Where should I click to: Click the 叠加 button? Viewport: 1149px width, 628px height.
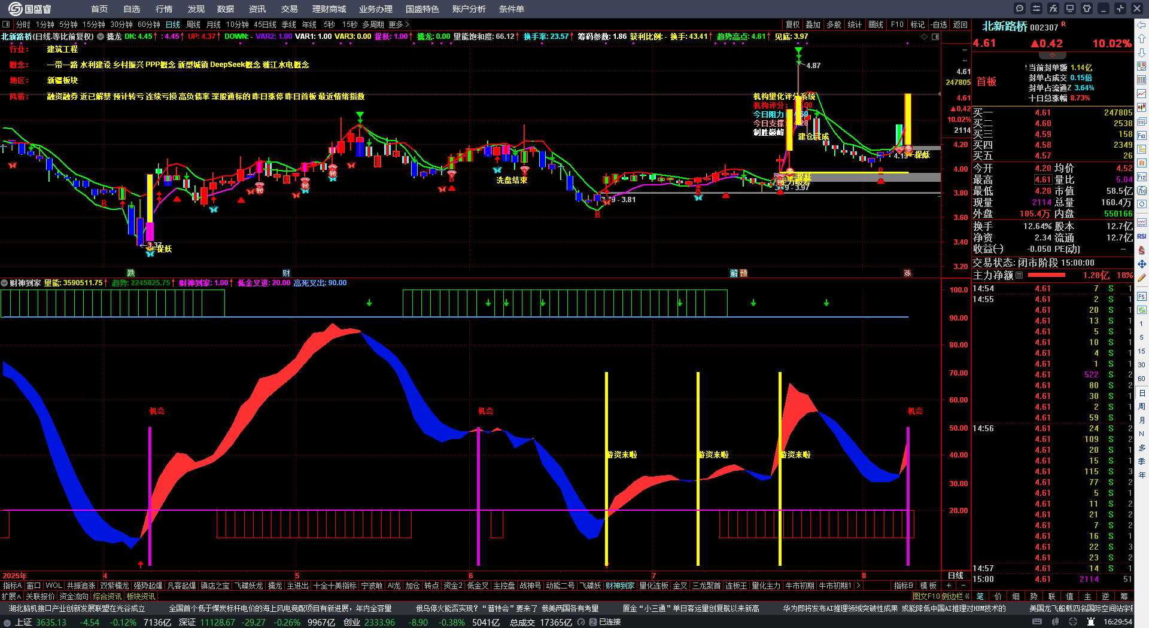click(x=813, y=25)
